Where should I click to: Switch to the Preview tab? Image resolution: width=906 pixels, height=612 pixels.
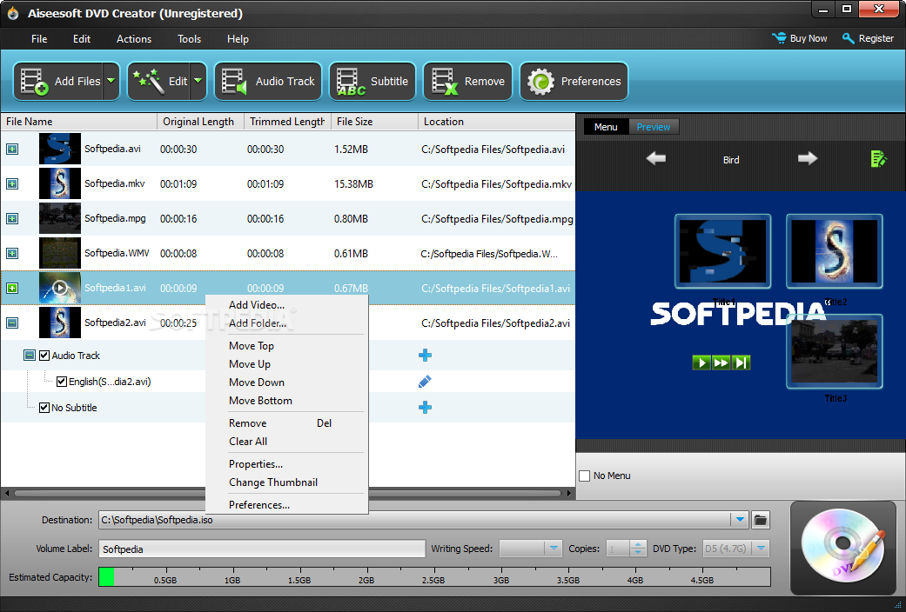point(654,126)
